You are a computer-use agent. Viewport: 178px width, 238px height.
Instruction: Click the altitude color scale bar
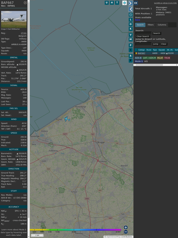(75, 230)
